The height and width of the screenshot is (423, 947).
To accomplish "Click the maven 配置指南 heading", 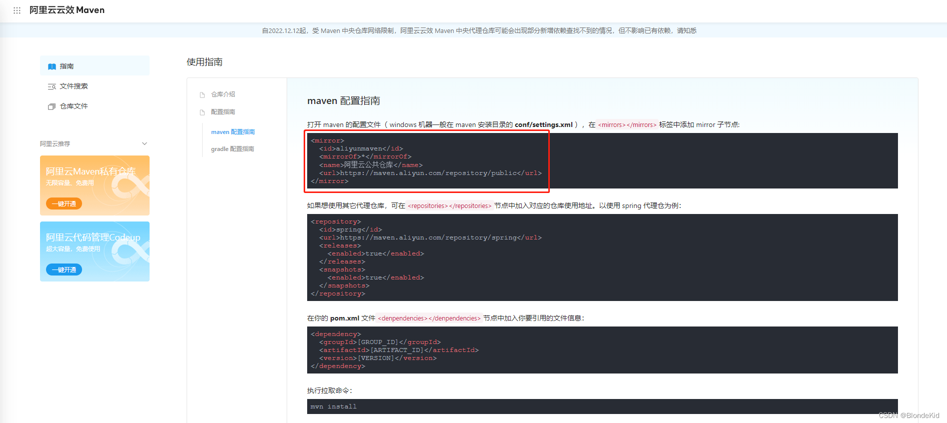I will [x=344, y=101].
